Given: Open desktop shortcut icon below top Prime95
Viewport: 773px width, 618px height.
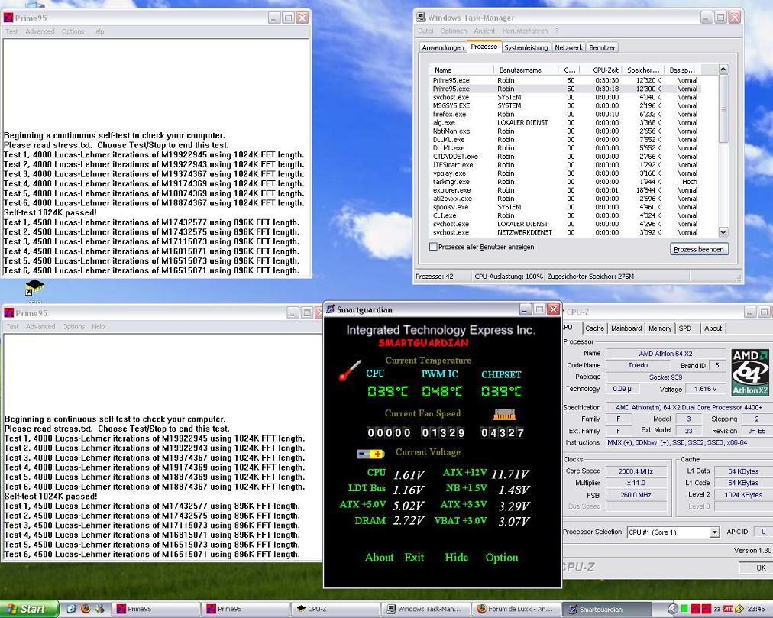Looking at the screenshot, I should click(x=34, y=288).
